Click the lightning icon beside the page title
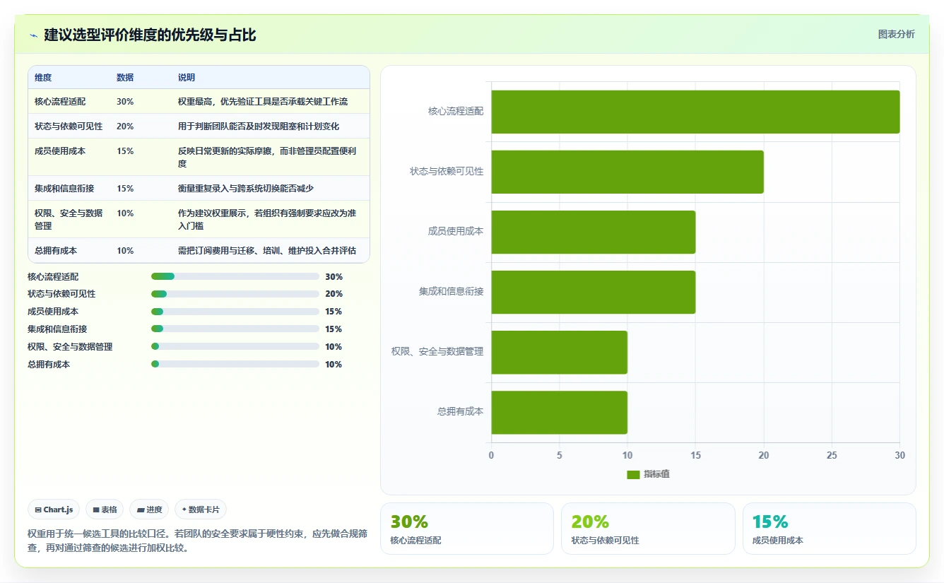944x583 pixels. point(33,35)
